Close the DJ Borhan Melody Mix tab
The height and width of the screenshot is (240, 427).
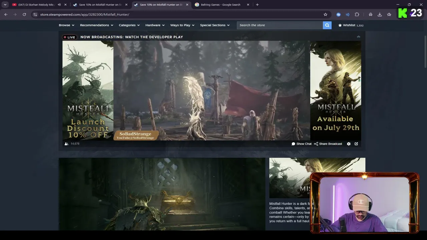coord(65,5)
